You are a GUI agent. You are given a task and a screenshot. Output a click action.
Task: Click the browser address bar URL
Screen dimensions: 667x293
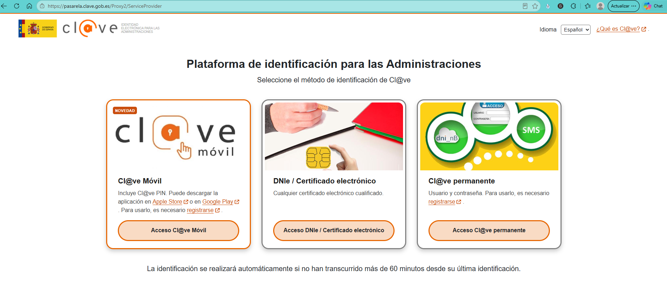point(105,6)
